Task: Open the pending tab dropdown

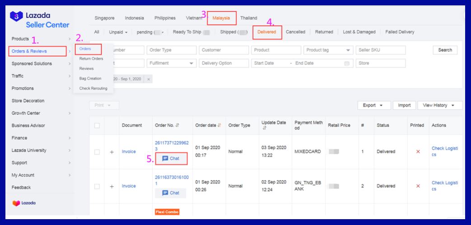Action: coord(150,32)
